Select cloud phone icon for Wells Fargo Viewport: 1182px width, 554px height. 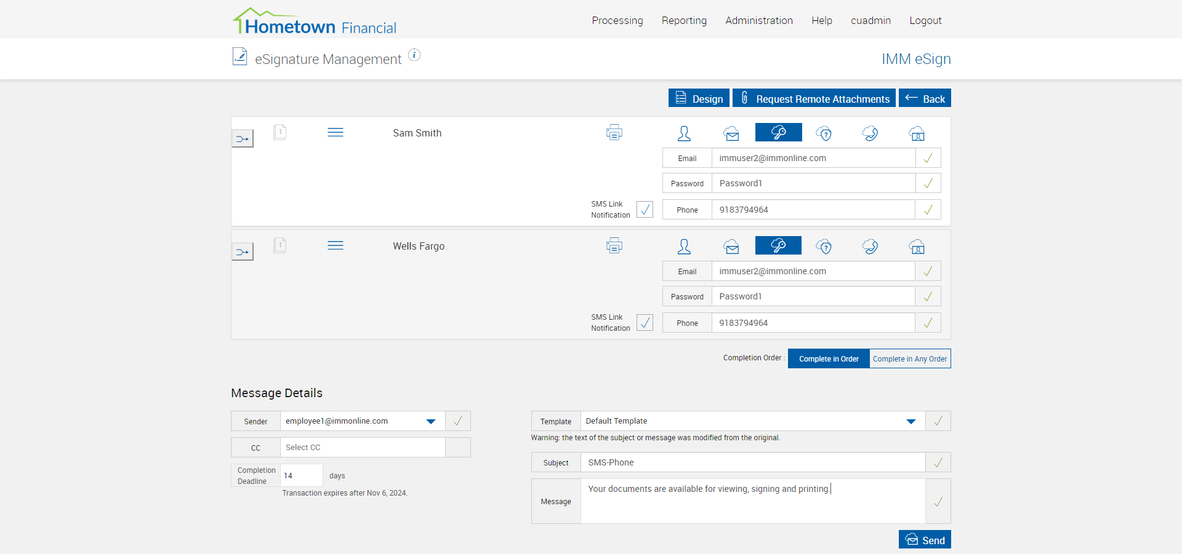(x=870, y=247)
